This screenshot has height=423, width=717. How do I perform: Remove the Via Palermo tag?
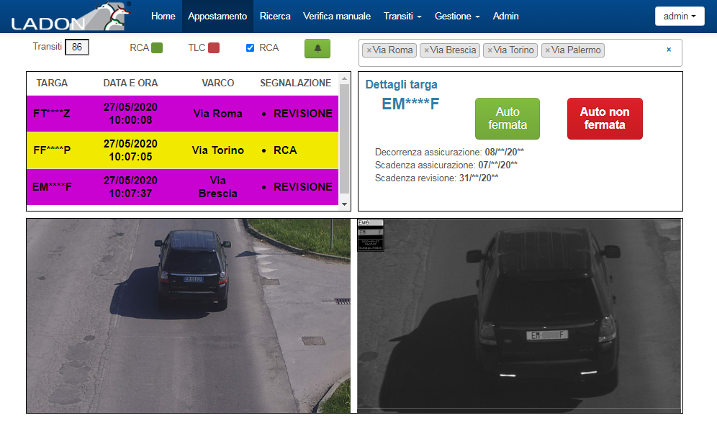pos(547,50)
